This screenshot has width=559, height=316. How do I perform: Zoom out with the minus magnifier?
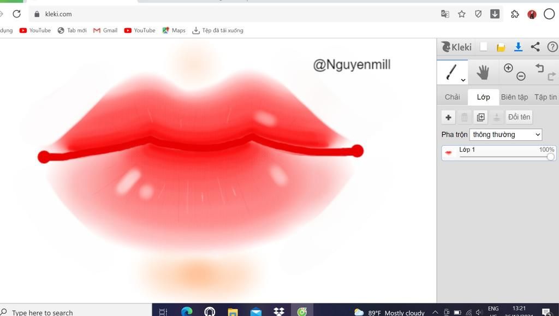pyautogui.click(x=521, y=76)
